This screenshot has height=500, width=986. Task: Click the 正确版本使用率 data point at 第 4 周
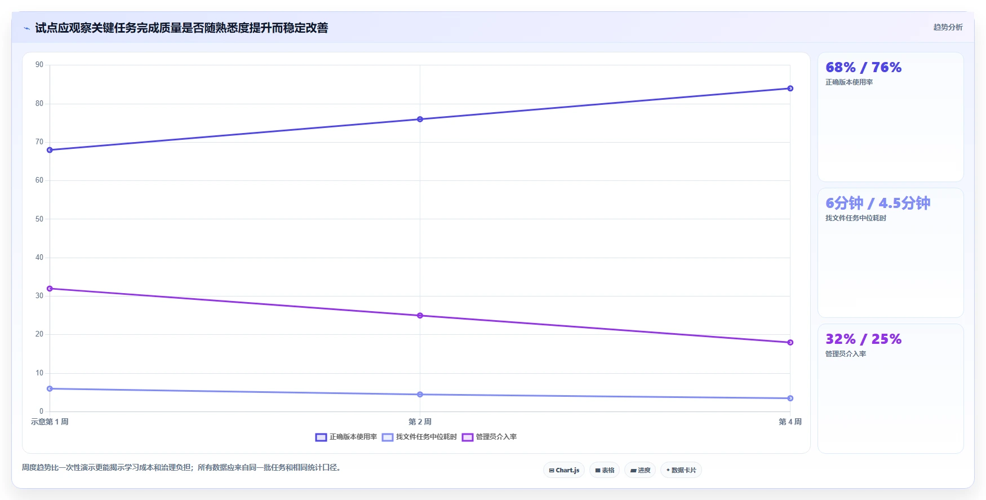point(790,89)
